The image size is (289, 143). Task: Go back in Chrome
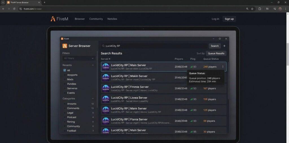click(x=3, y=9)
